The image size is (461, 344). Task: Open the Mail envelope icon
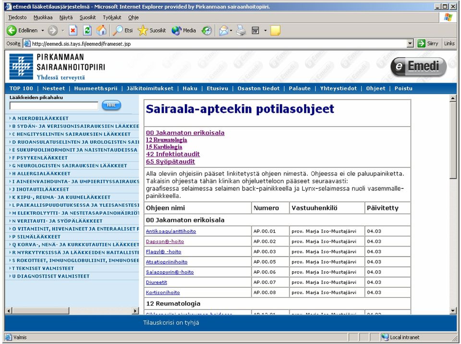coord(223,30)
